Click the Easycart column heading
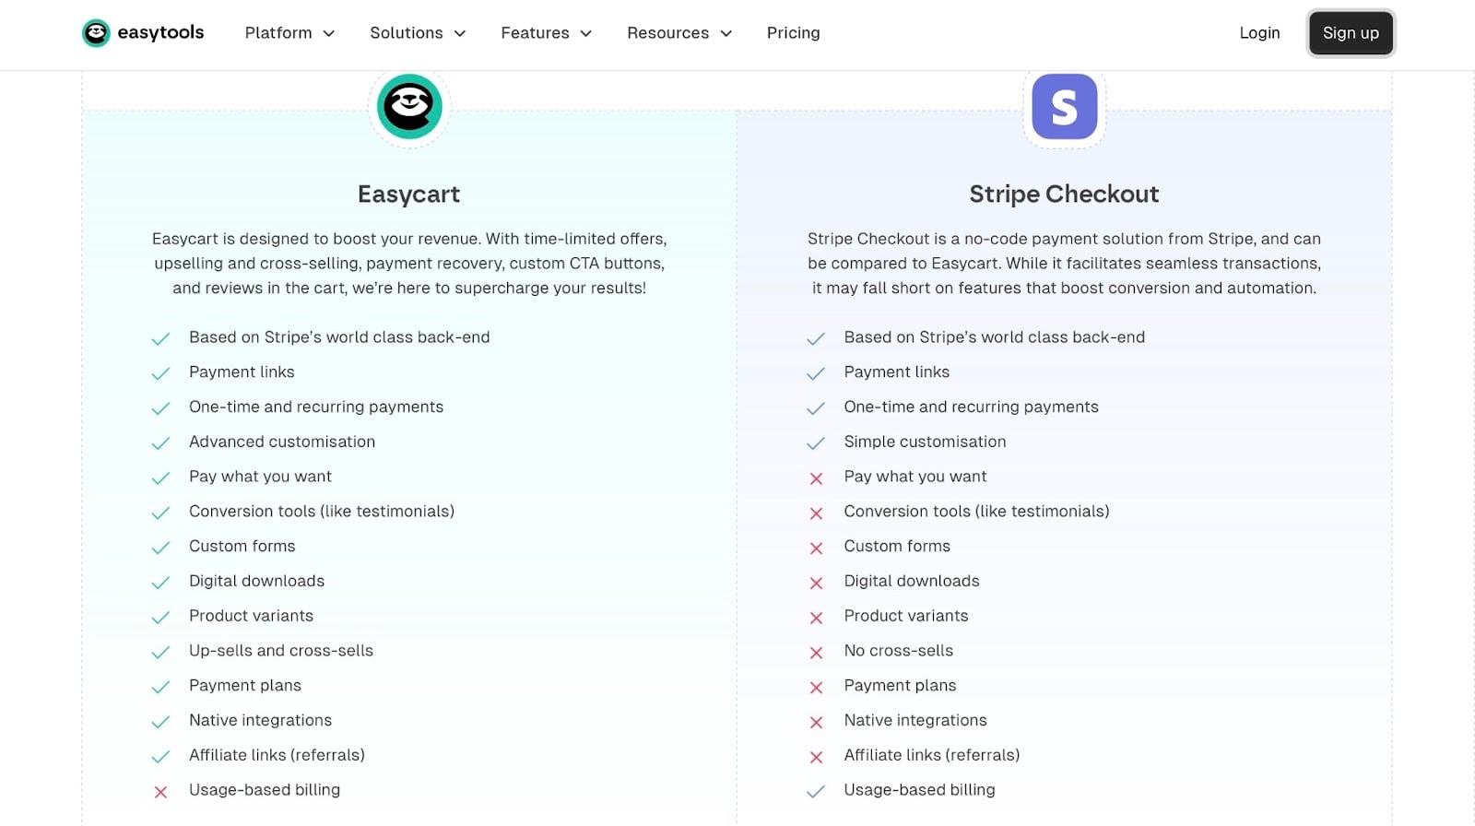Viewport: 1475px width, 826px height. (408, 195)
